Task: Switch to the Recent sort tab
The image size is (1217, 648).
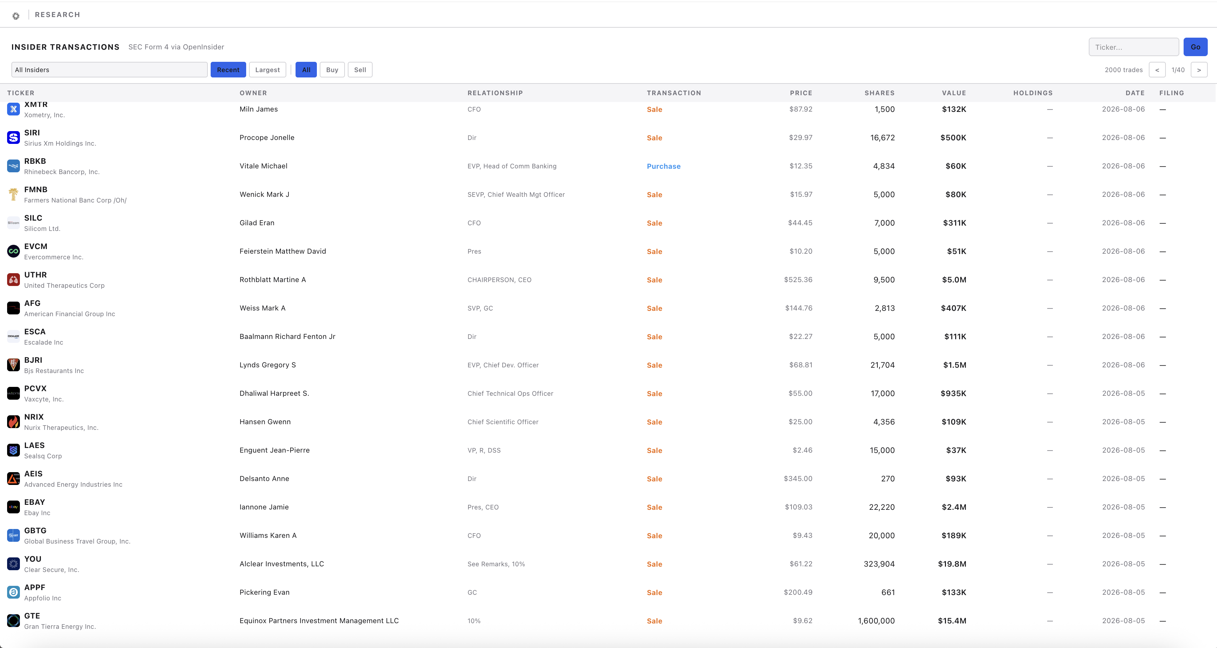Action: pyautogui.click(x=228, y=70)
